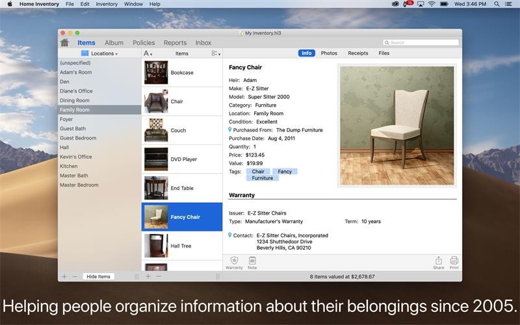
Task: Click the Chair tag
Action: coord(258,172)
